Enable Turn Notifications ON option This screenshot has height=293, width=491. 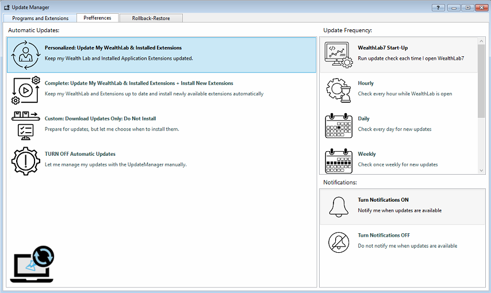383,200
